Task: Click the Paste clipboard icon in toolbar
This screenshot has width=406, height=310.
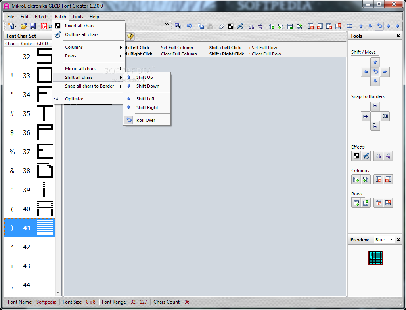Action: [x=210, y=26]
